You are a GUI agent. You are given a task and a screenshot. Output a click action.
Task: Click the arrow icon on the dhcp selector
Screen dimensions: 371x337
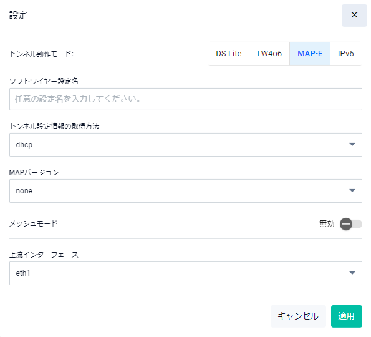352,144
